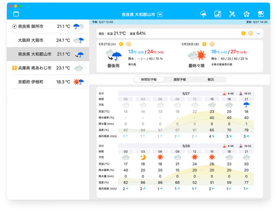This screenshot has height=211, width=277.
Task: Click the current location arrow icon beside 御所市
Action: coord(14,26)
